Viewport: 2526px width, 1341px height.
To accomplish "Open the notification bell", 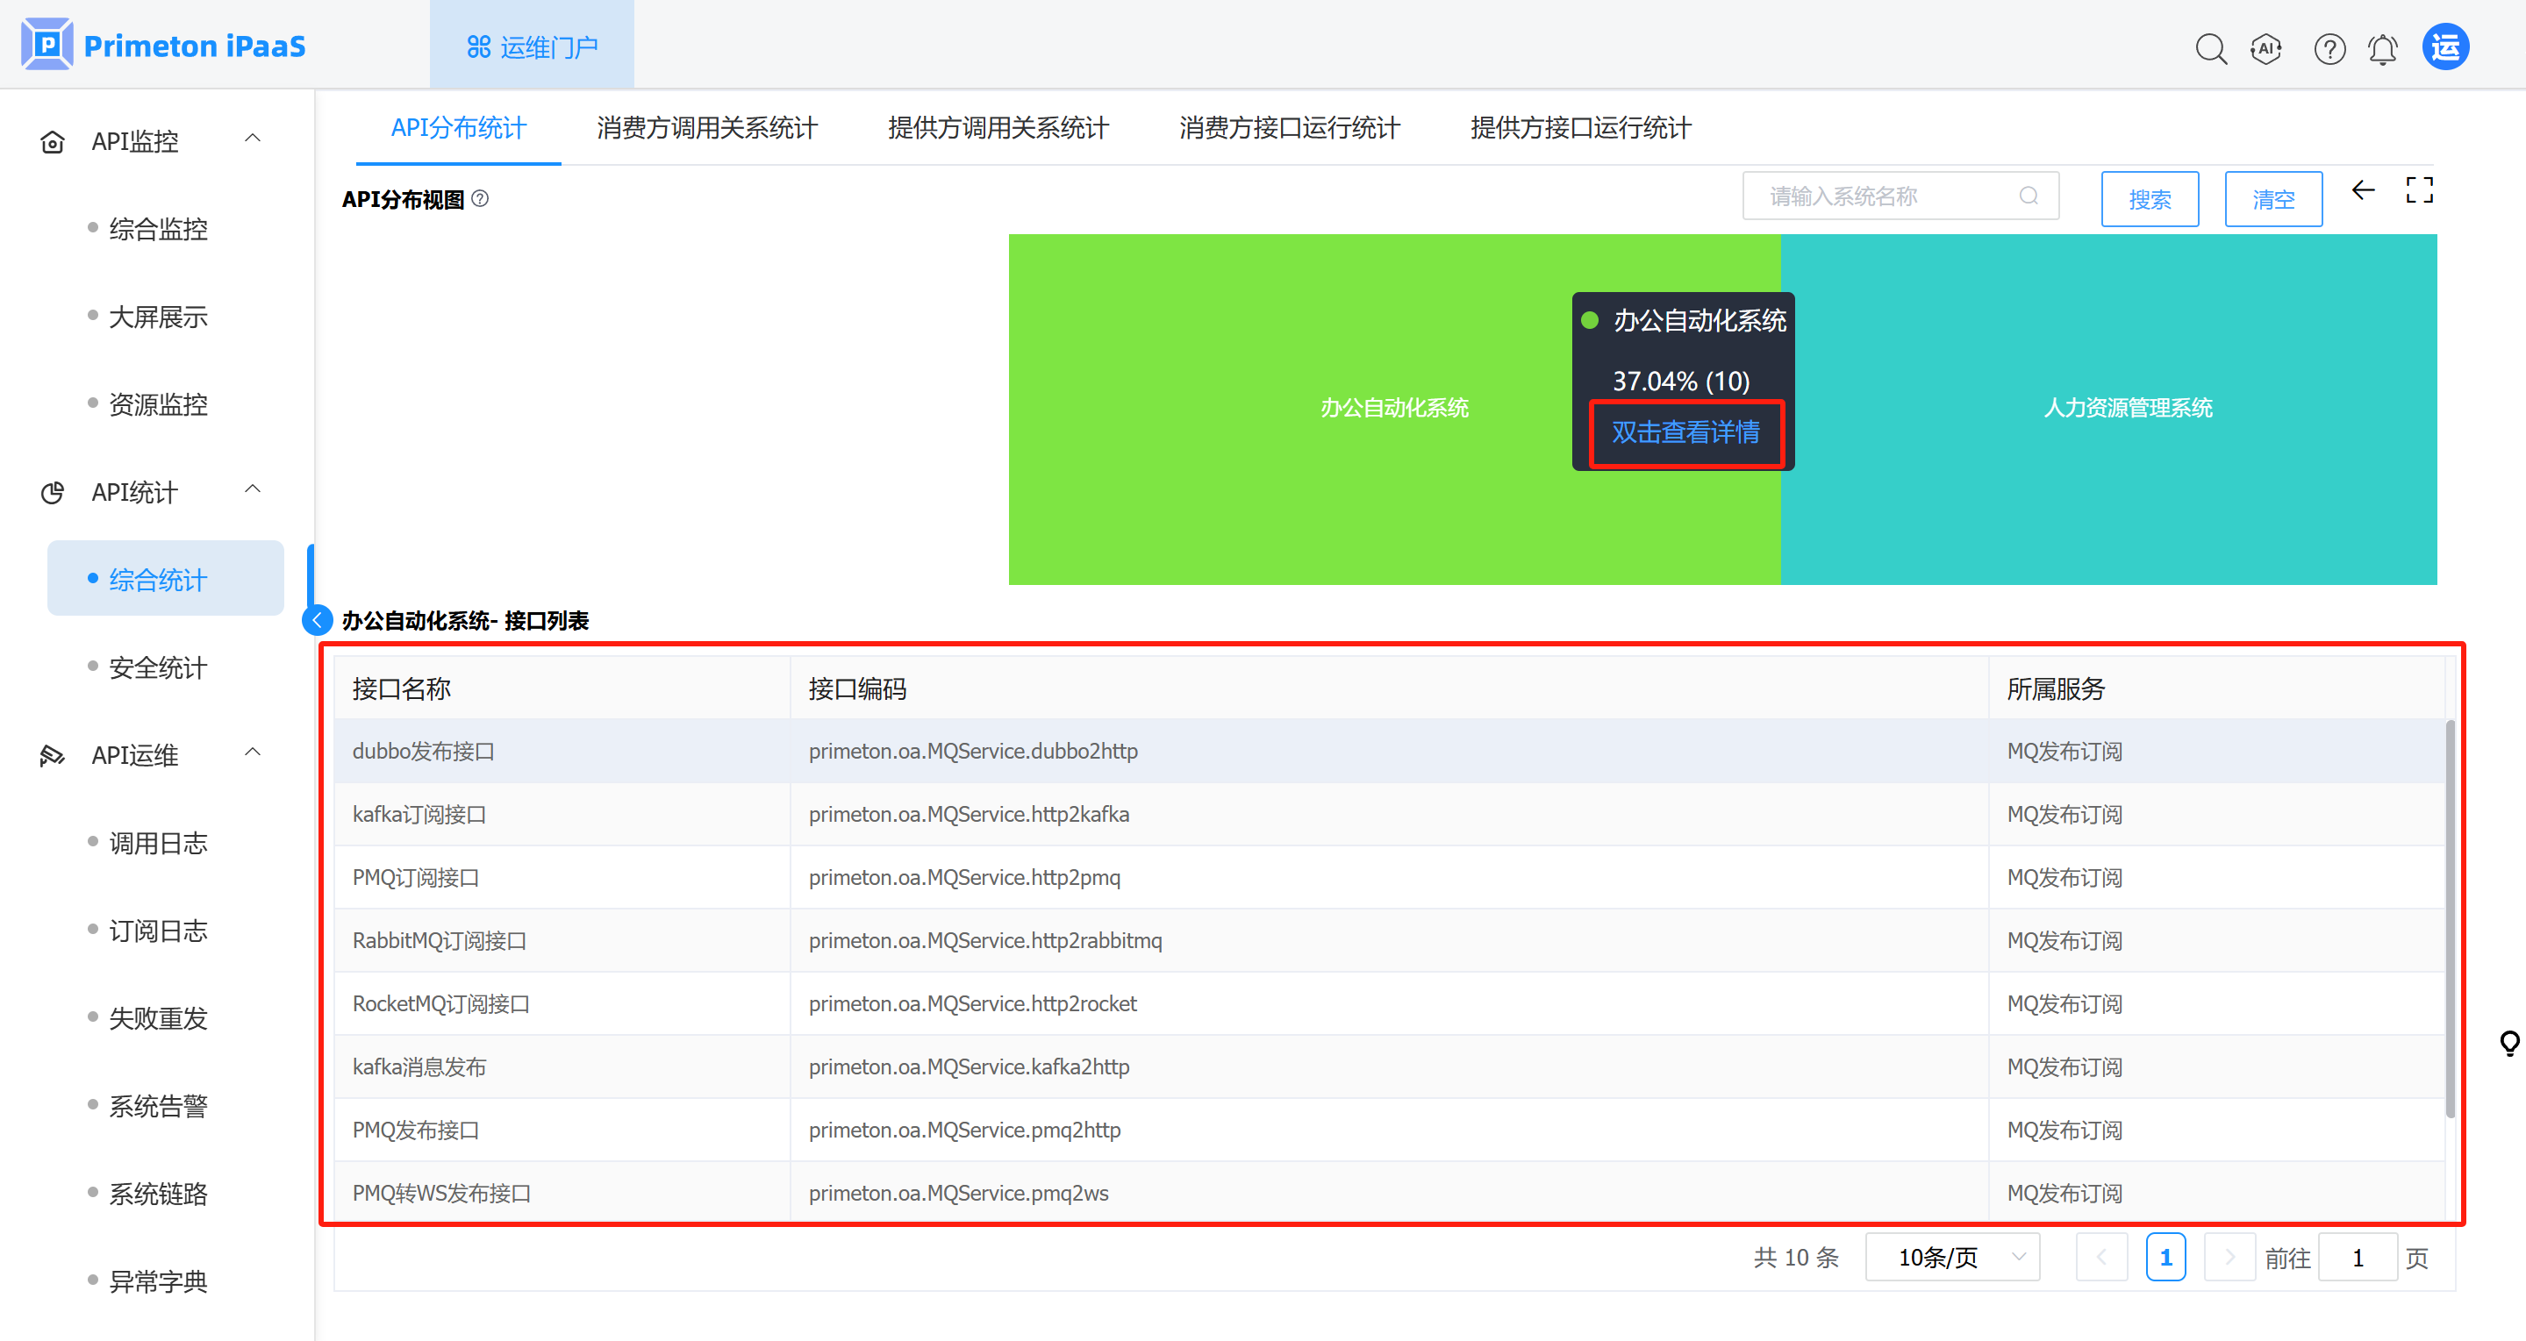I will (x=2382, y=48).
